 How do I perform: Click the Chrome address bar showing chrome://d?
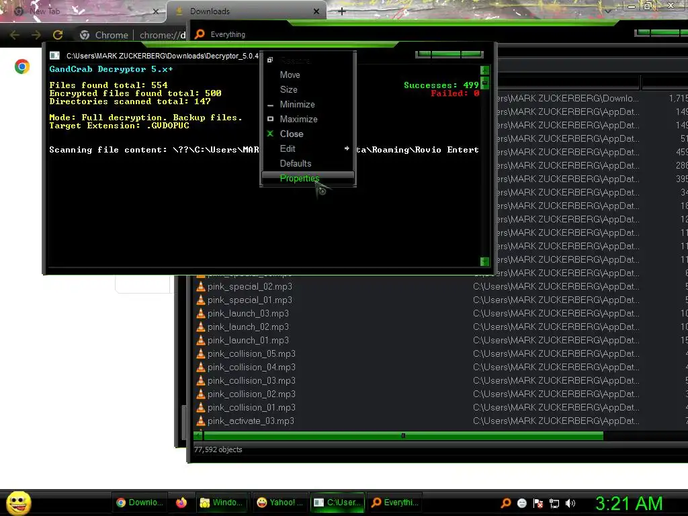coord(163,35)
